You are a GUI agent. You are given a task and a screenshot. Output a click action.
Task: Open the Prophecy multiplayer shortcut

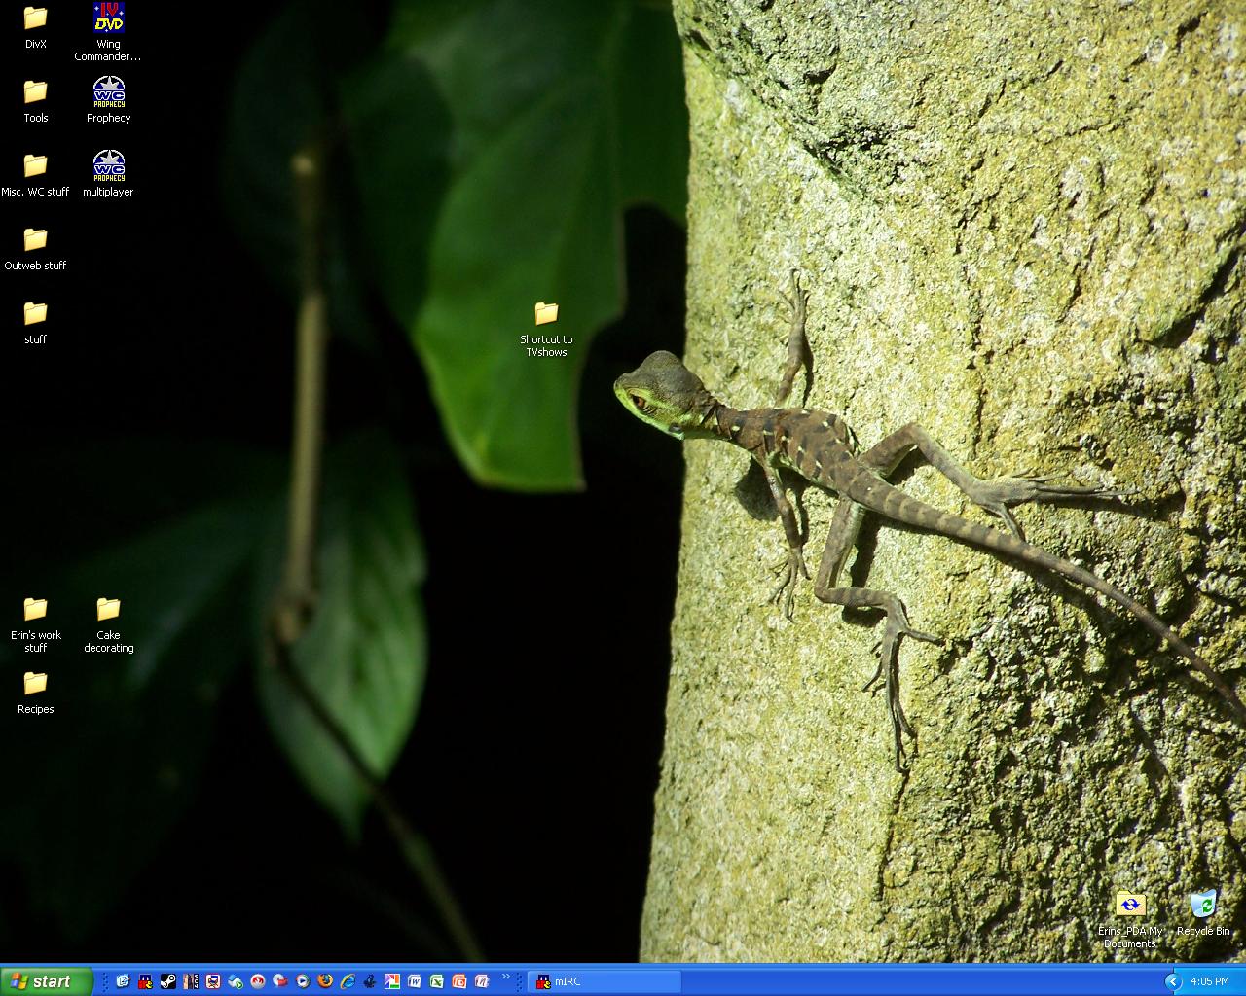click(x=107, y=165)
